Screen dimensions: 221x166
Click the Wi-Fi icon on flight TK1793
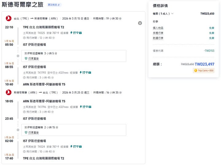point(87,73)
